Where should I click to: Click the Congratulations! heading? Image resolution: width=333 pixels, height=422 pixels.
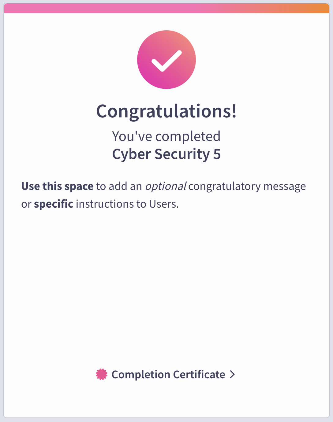click(166, 111)
